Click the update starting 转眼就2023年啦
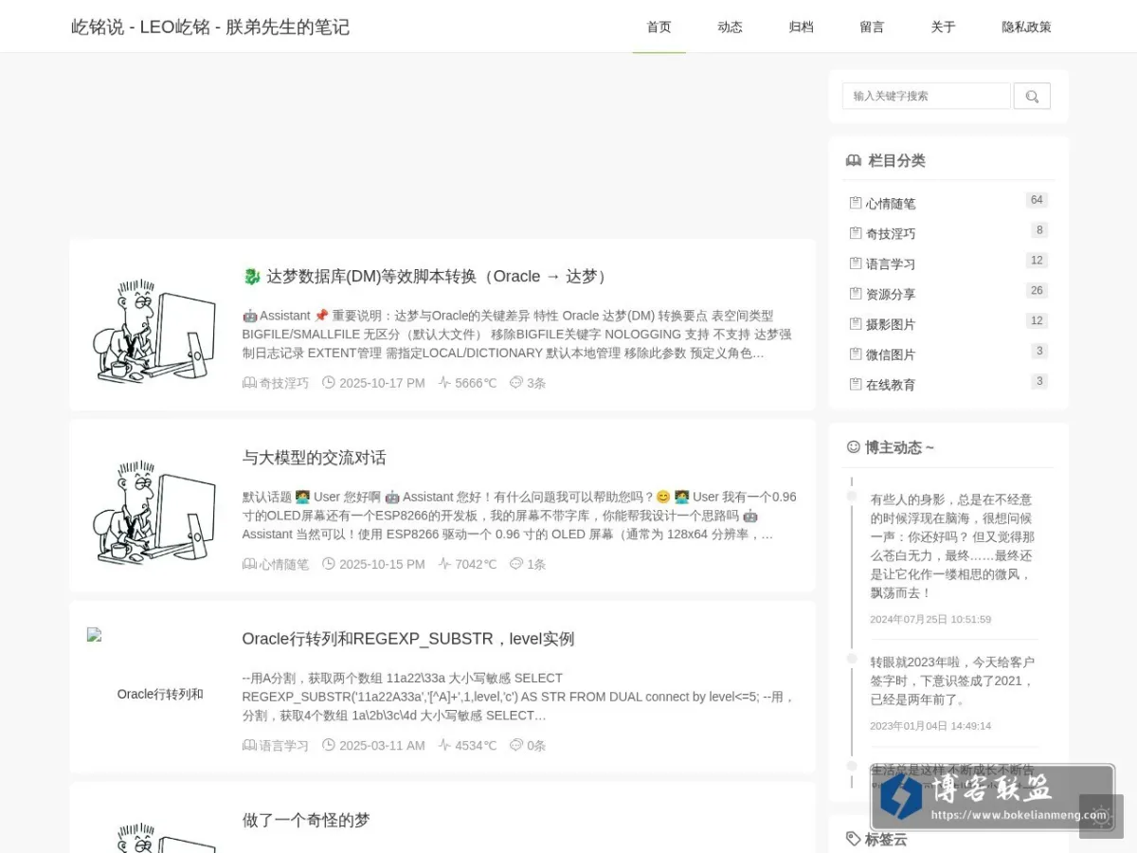Screen dimensions: 1137x853 tap(952, 681)
